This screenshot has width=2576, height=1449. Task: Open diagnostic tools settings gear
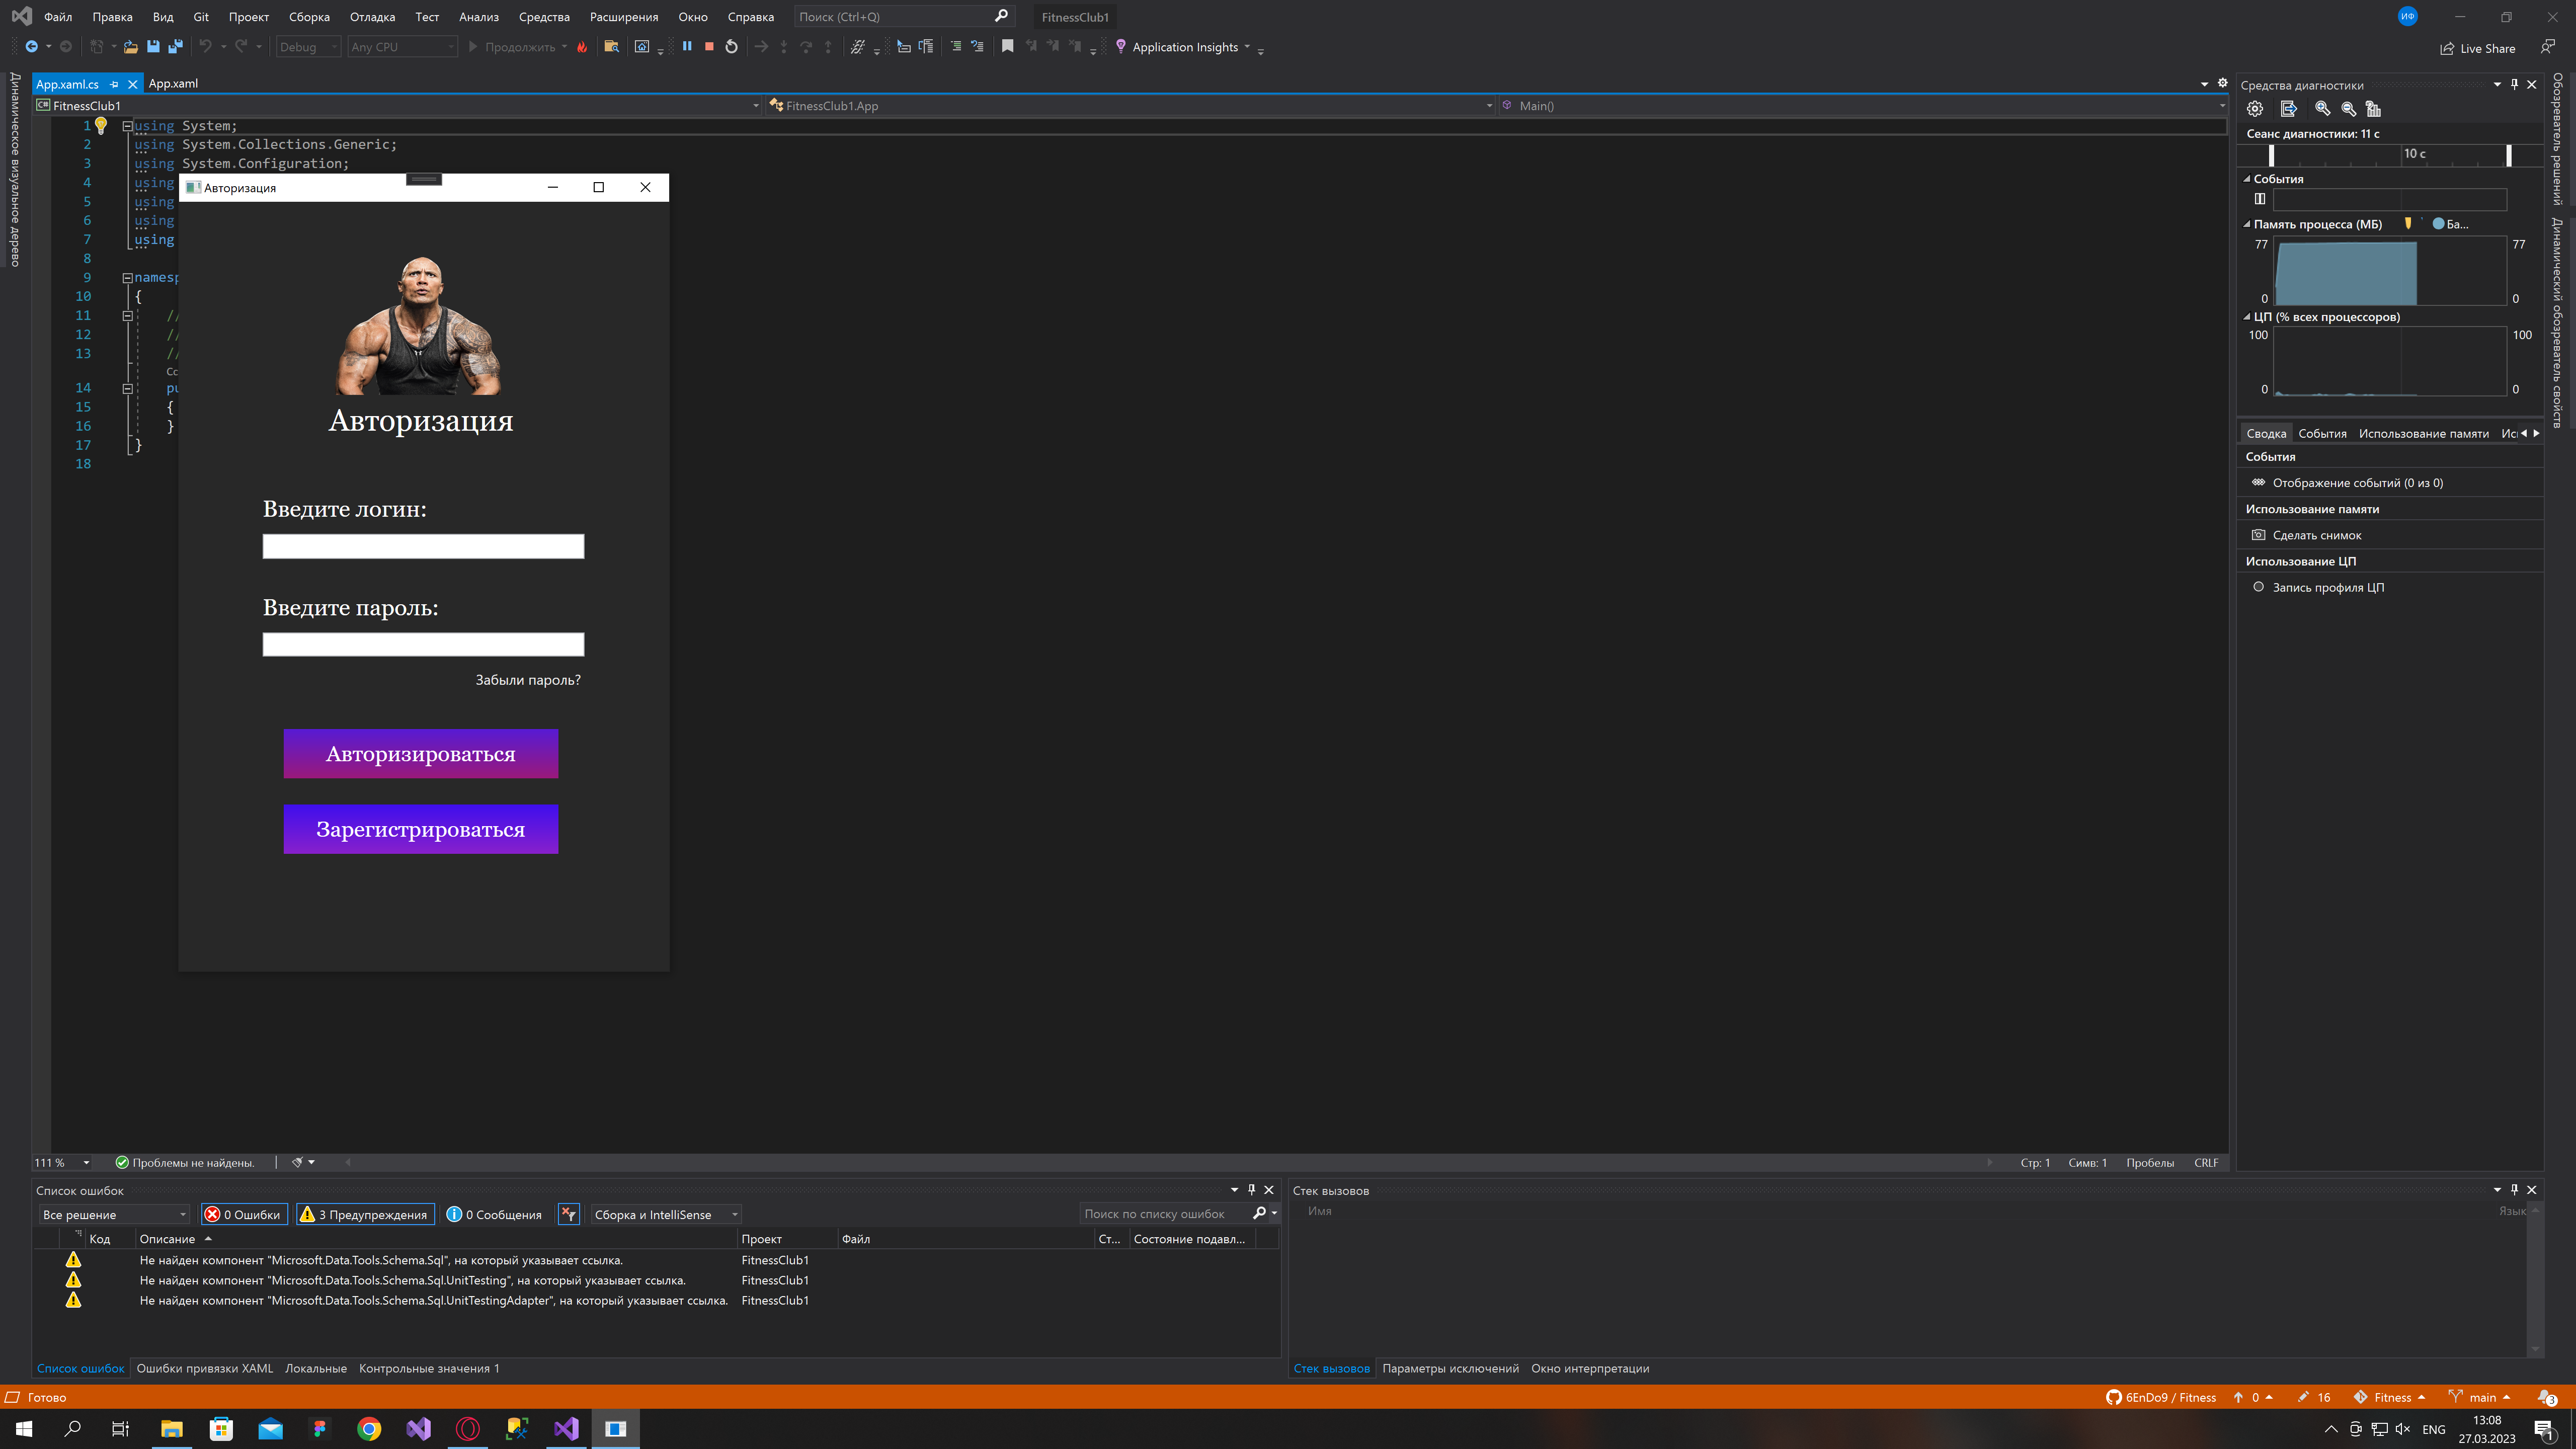pos(2255,109)
